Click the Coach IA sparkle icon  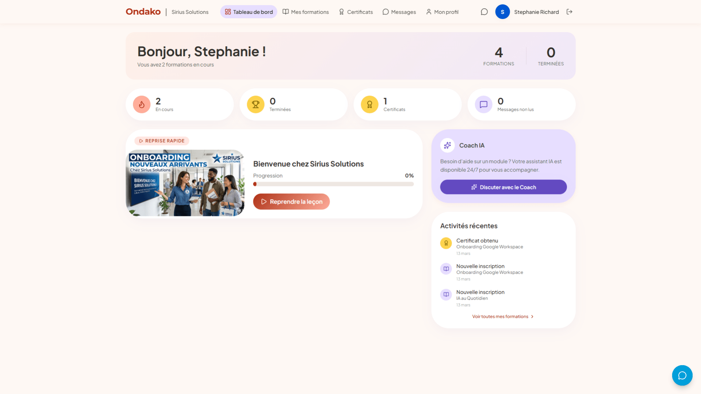447,145
